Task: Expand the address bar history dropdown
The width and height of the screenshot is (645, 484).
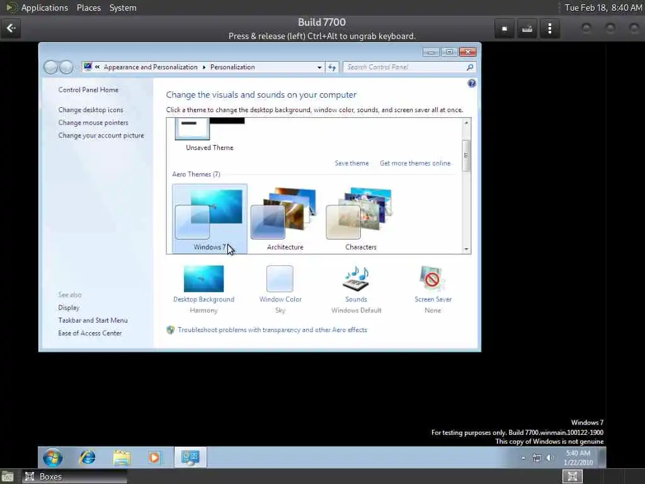Action: (319, 67)
